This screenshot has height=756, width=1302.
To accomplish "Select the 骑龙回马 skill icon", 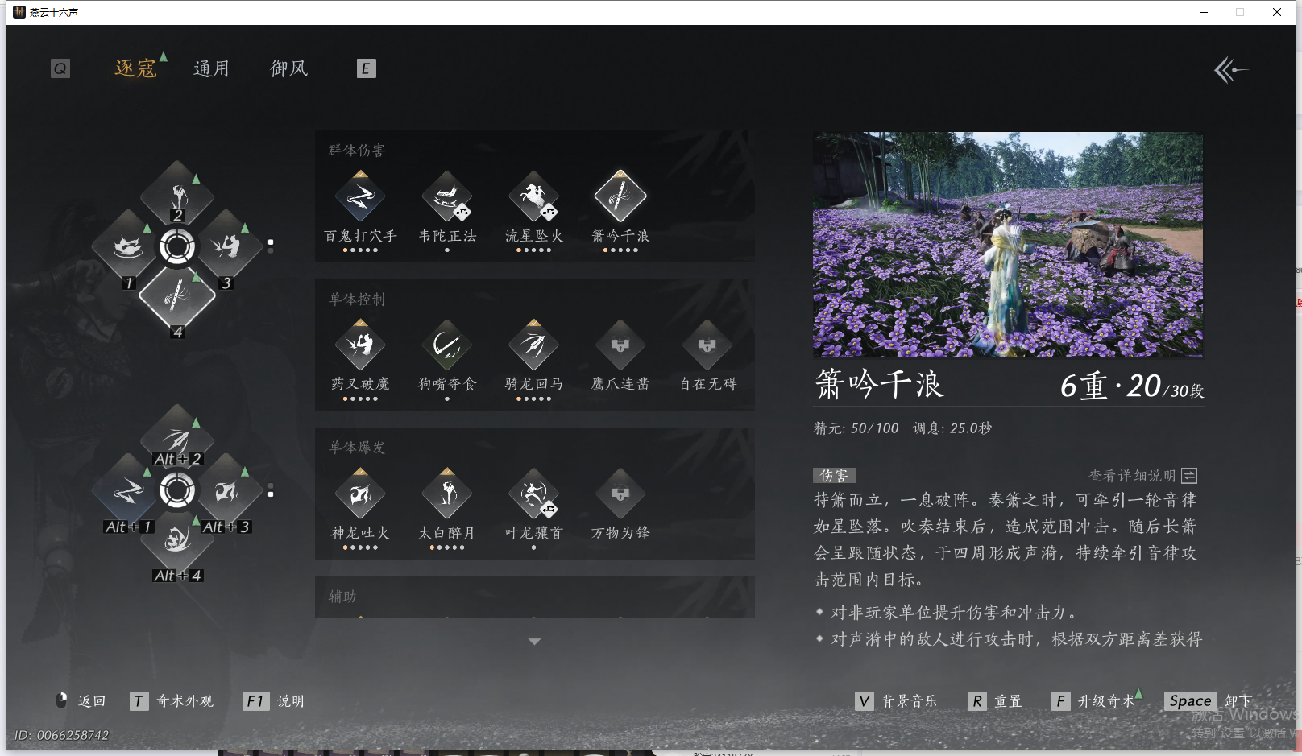I will 533,345.
